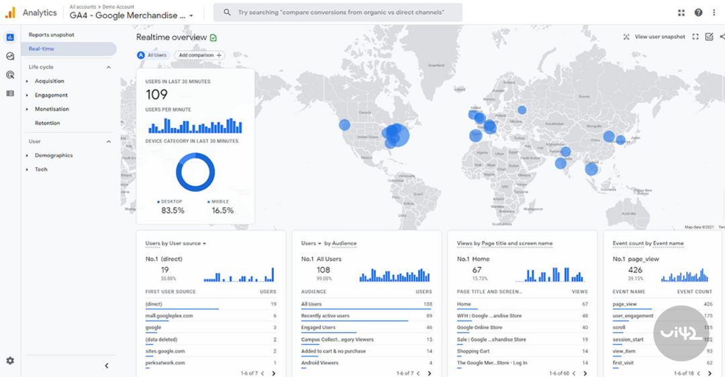Go to previous page in Users by User source card

tap(262, 373)
